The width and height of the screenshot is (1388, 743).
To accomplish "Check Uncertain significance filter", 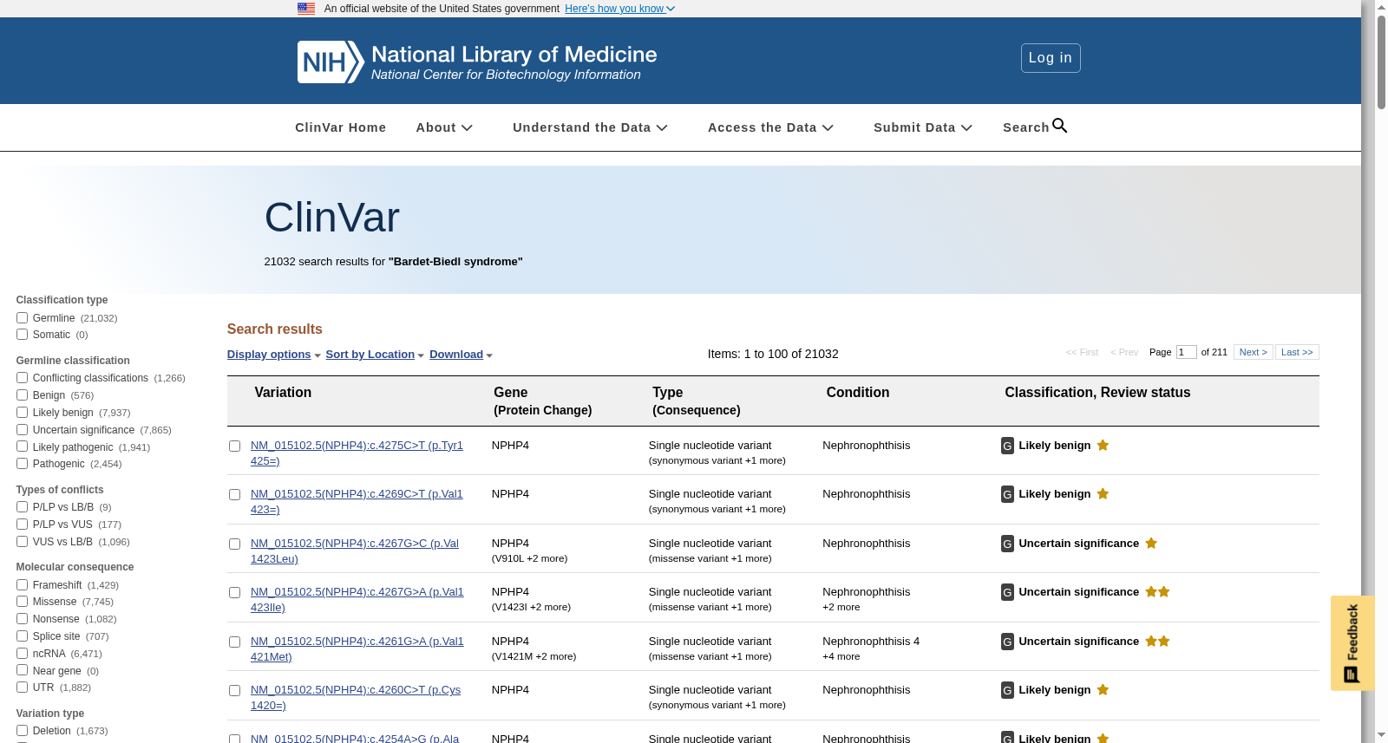I will [22, 430].
